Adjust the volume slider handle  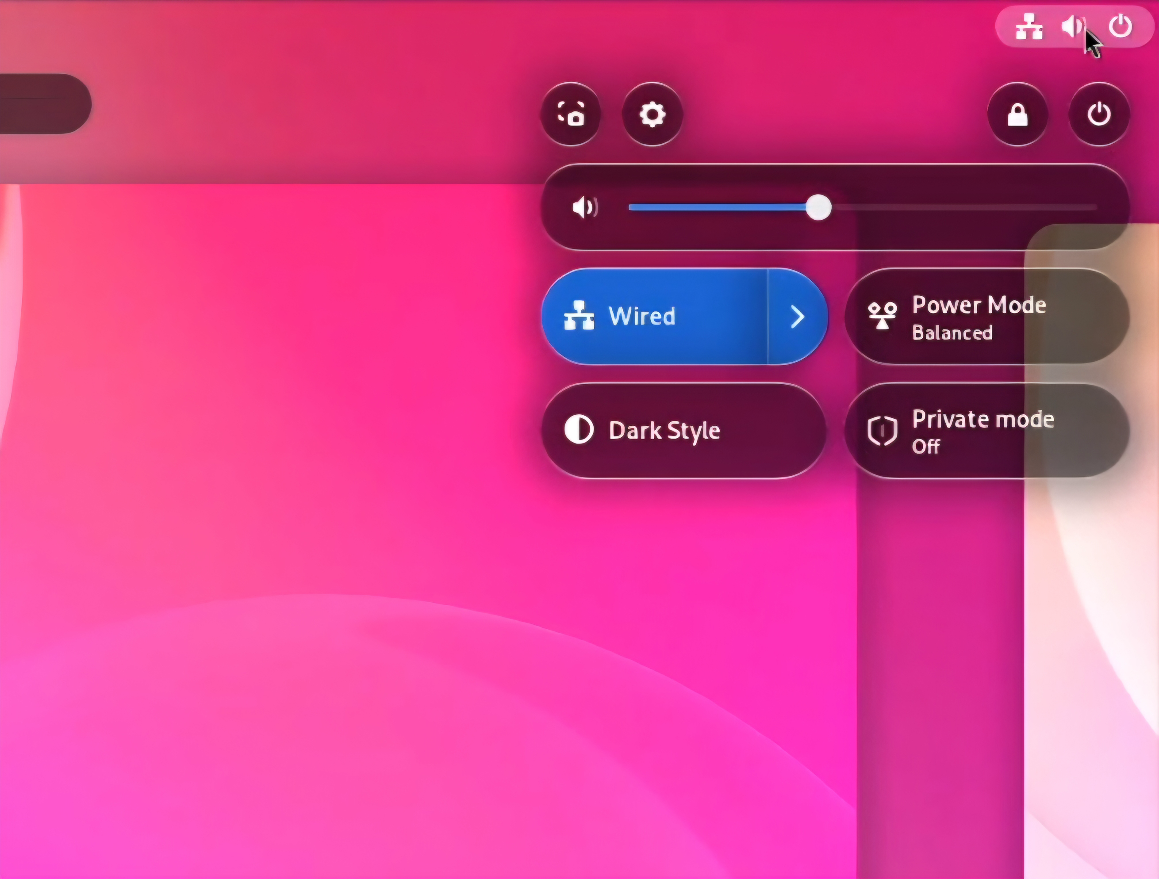pyautogui.click(x=818, y=207)
